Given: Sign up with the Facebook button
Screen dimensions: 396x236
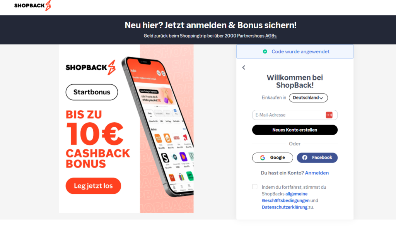Looking at the screenshot, I should tap(317, 158).
